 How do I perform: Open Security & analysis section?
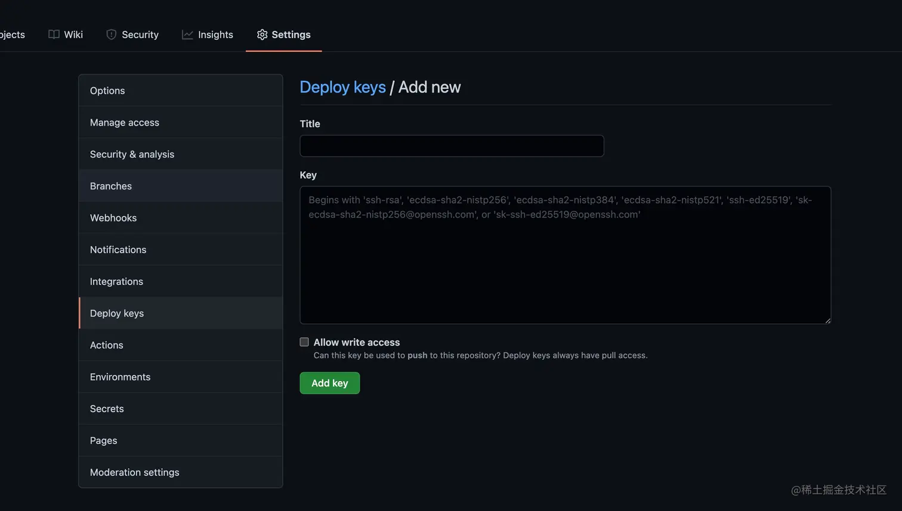pyautogui.click(x=181, y=154)
